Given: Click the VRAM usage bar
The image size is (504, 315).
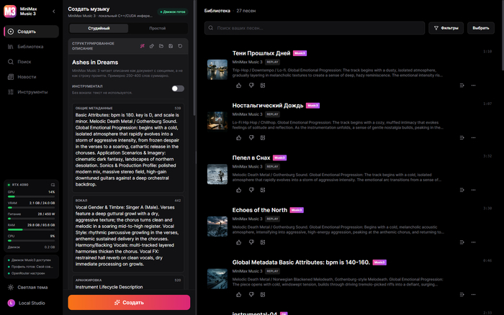Looking at the screenshot, I should [31, 207].
